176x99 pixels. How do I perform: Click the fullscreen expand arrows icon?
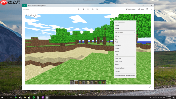[x=150, y=87]
